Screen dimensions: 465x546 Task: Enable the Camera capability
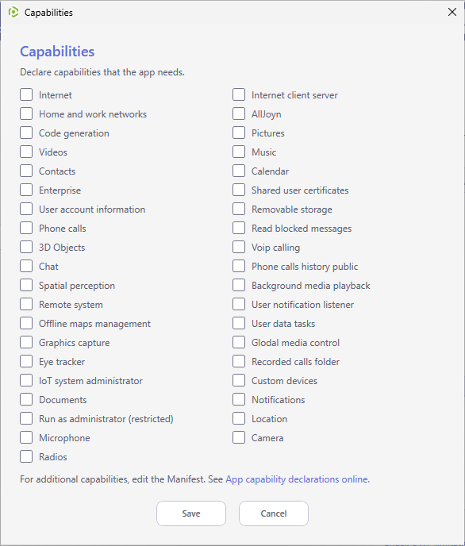coord(239,438)
